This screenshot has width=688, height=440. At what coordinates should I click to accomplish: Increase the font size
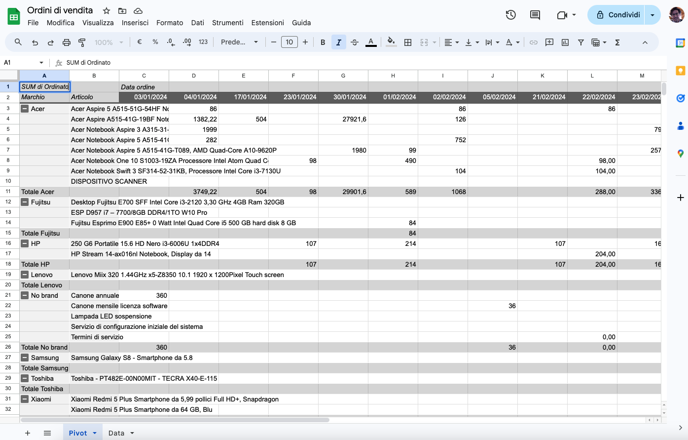[x=305, y=42]
